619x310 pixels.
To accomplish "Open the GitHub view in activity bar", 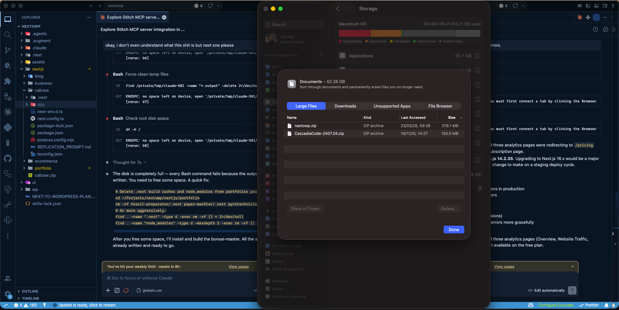I will tap(8, 158).
